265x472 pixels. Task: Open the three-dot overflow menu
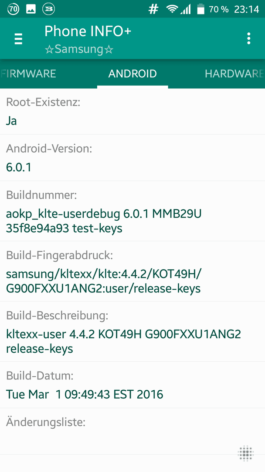tap(248, 38)
